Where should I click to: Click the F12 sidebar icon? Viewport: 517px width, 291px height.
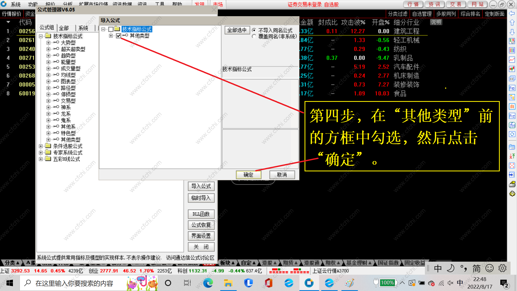pyautogui.click(x=512, y=116)
